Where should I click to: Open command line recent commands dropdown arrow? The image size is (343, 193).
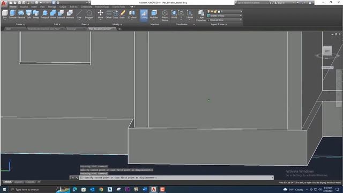(272, 177)
